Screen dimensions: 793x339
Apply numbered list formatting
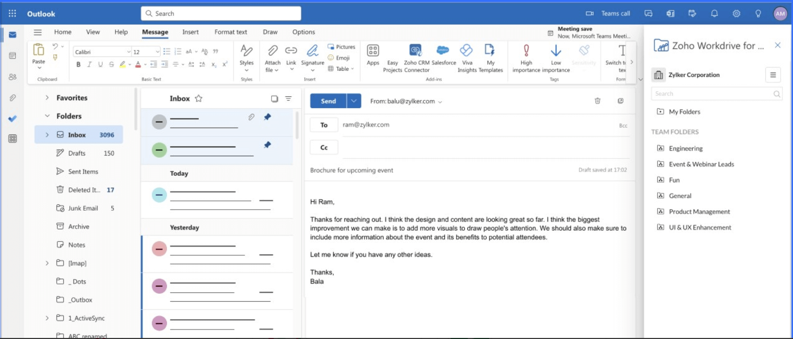click(178, 52)
